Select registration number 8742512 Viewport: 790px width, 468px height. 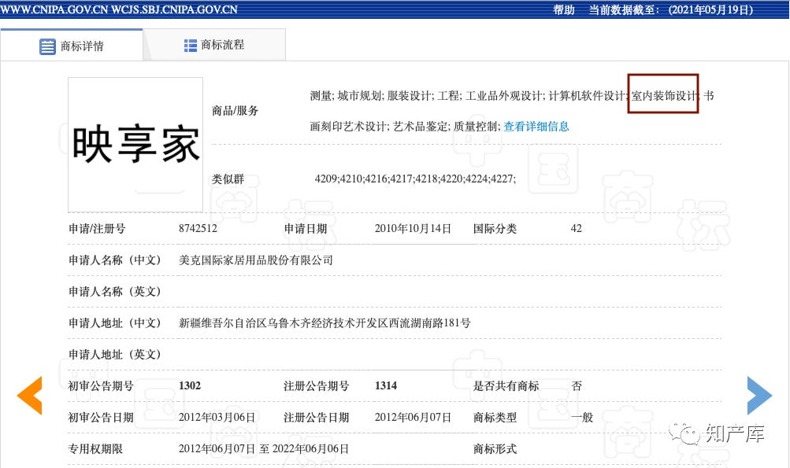pyautogui.click(x=198, y=228)
